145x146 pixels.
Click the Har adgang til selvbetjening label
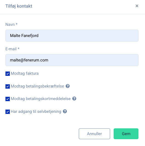pos(36,111)
